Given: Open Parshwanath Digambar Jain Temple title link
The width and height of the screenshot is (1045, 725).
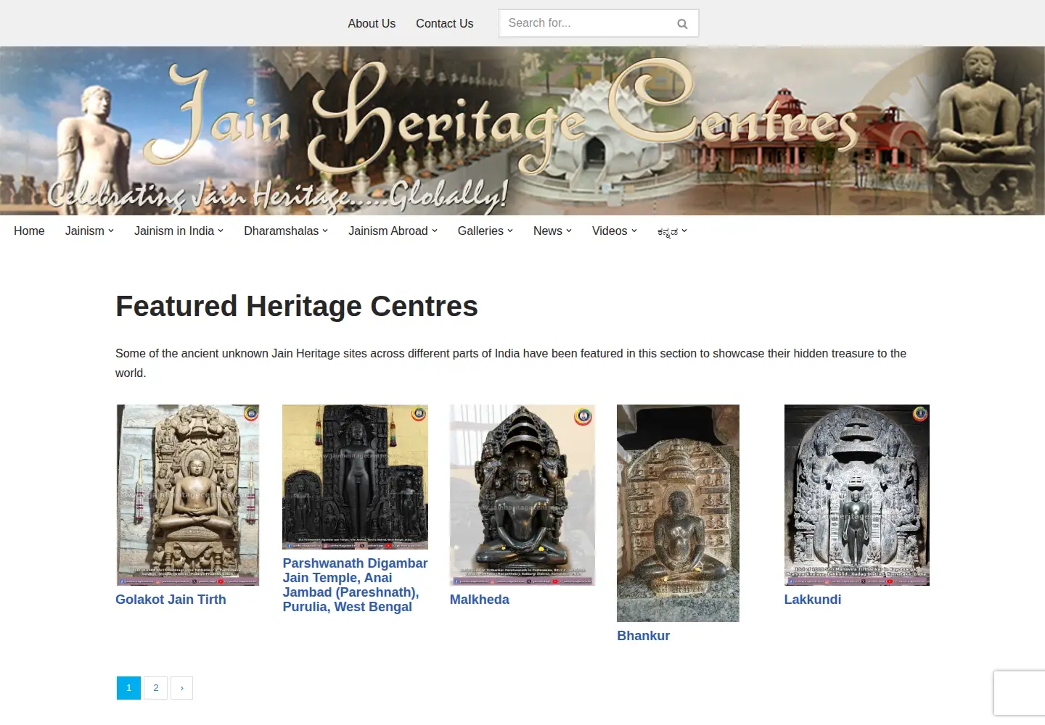Looking at the screenshot, I should pos(355,585).
